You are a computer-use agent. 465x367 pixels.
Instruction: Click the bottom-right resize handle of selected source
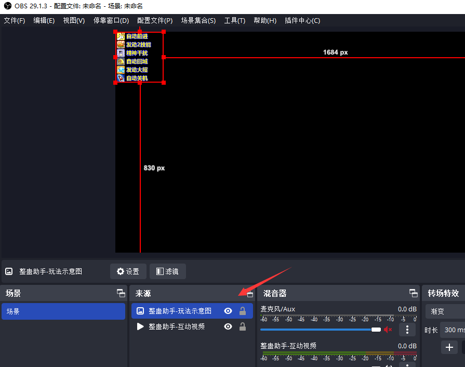click(x=164, y=83)
